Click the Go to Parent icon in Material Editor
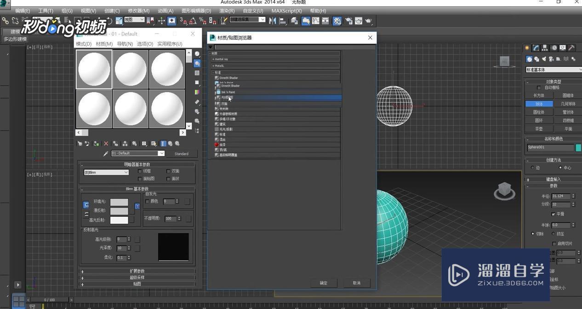Viewport: 582px width, 309px height. coord(171,143)
